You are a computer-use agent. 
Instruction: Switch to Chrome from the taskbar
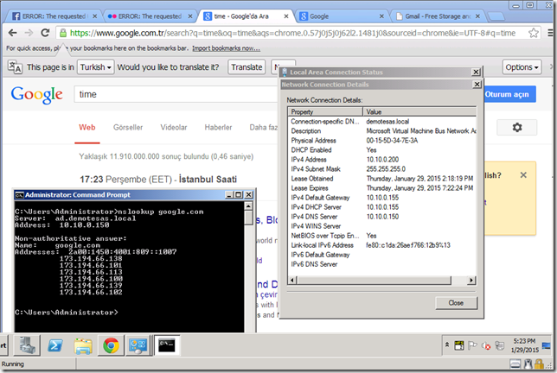(x=111, y=345)
